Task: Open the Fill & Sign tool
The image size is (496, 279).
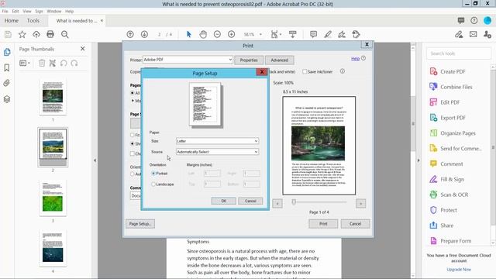Action: point(447,179)
